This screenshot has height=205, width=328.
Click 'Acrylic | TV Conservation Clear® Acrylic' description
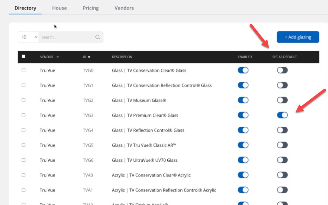pyautogui.click(x=151, y=175)
